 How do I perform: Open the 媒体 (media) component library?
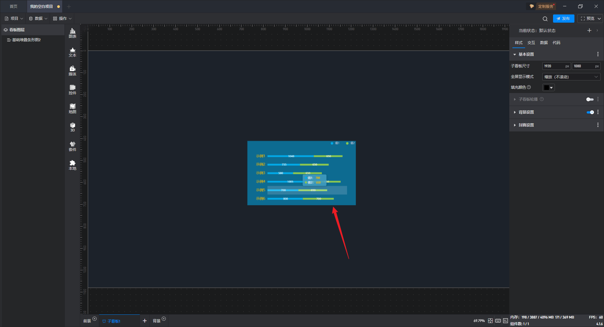(x=72, y=71)
